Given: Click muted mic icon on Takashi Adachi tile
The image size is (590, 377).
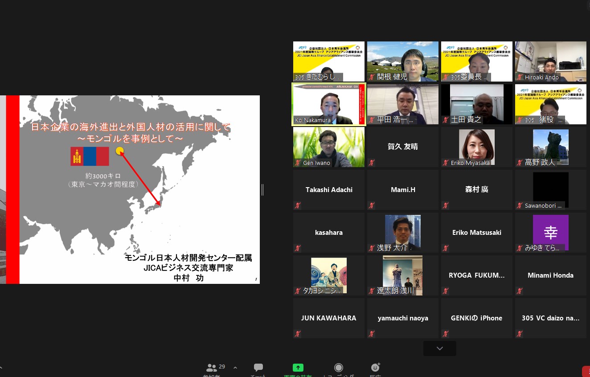Looking at the screenshot, I should coord(297,205).
